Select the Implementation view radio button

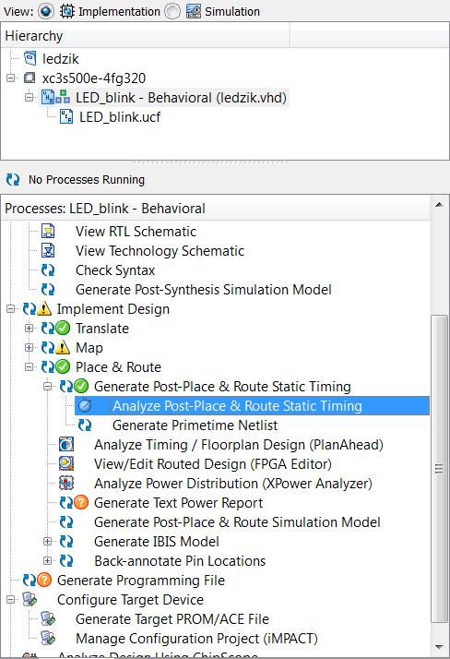[46, 11]
